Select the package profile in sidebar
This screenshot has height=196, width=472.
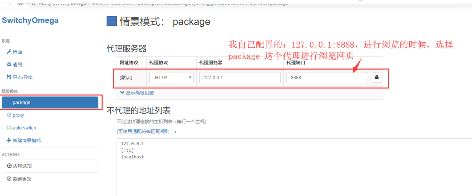50,103
